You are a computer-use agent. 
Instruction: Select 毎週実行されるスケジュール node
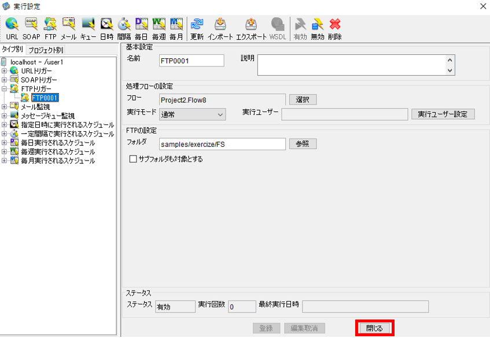[58, 152]
